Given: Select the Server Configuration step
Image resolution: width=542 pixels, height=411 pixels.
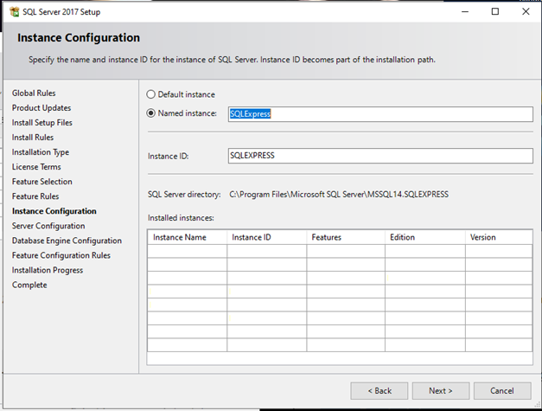Looking at the screenshot, I should (x=48, y=226).
